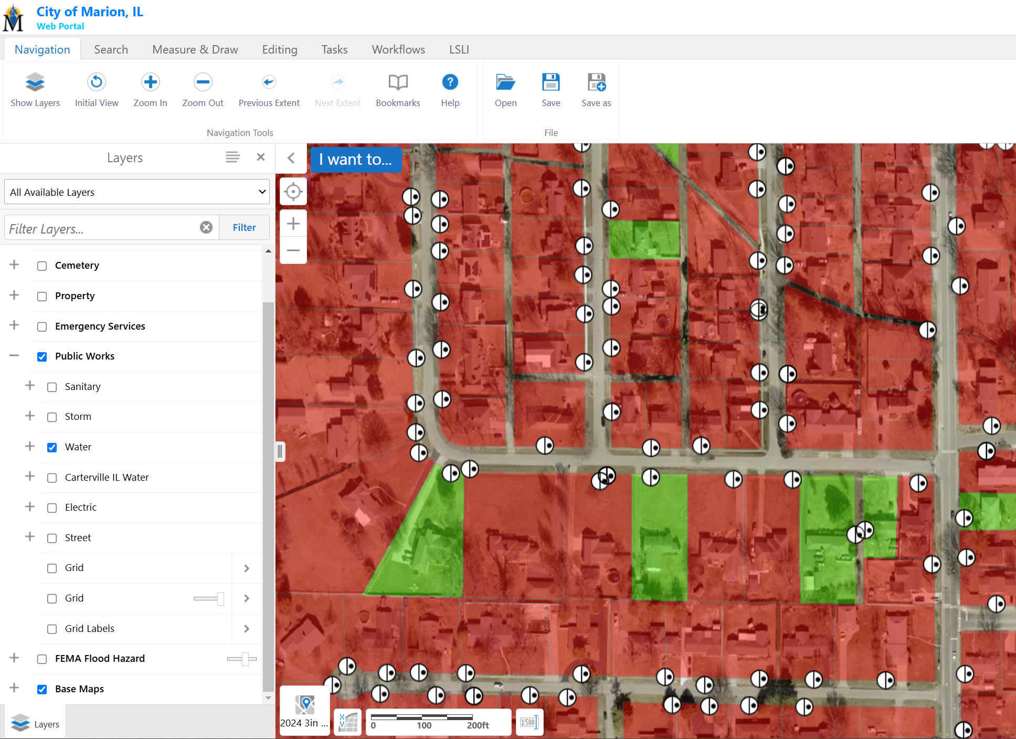This screenshot has height=739, width=1016.
Task: Reset map with Initial View
Action: [97, 82]
